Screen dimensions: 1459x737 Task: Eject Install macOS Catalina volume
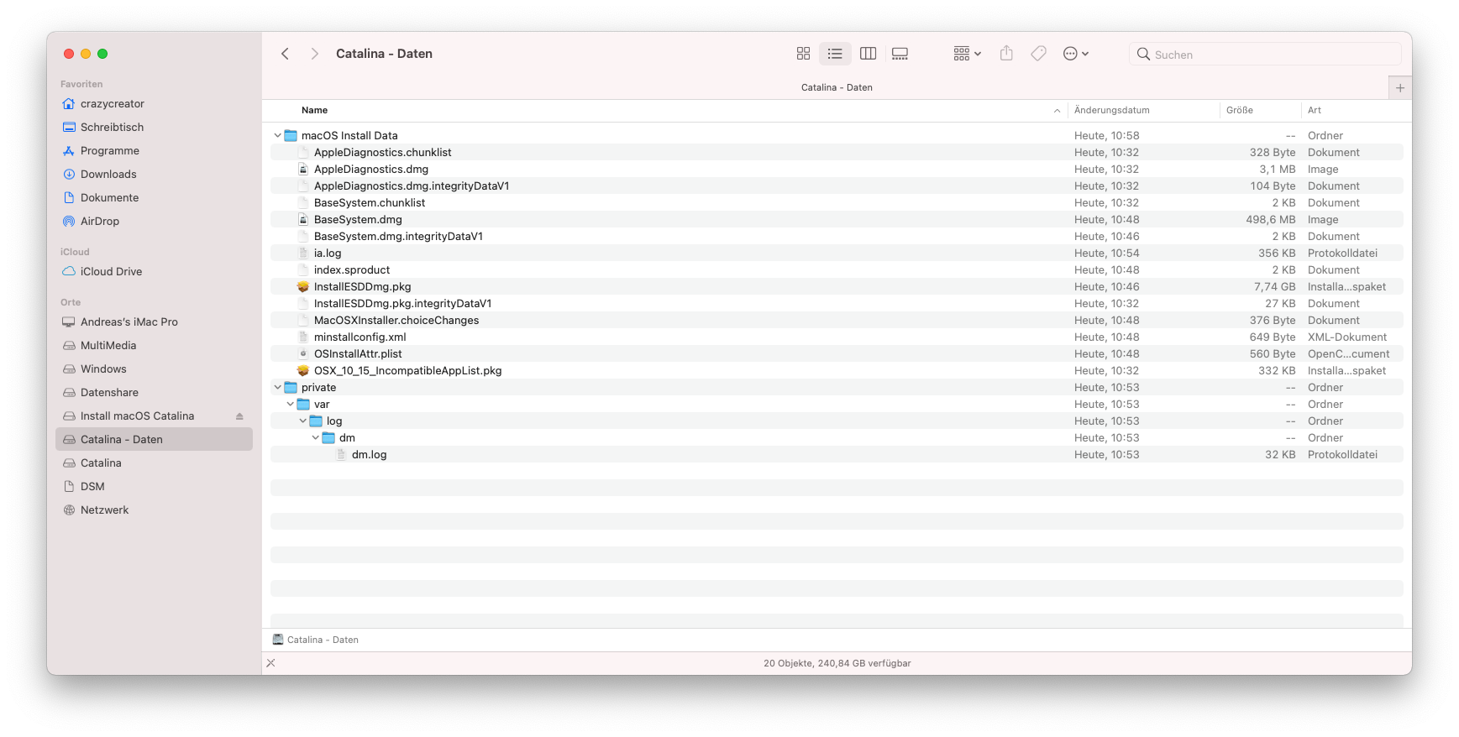coord(239,416)
